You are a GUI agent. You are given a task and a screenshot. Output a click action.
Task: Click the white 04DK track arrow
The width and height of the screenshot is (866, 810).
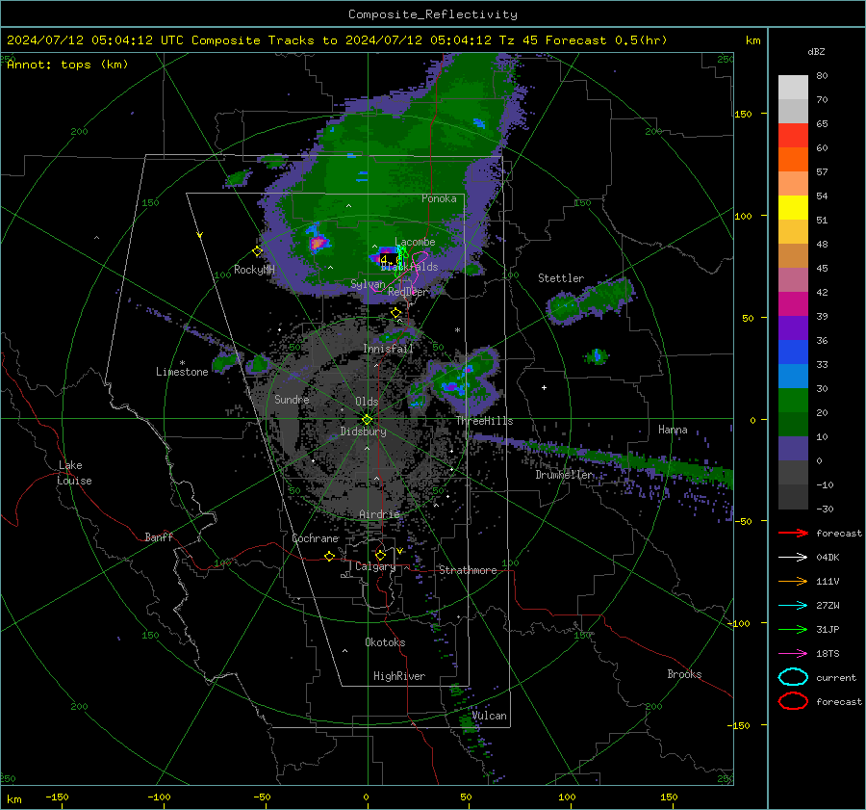[x=793, y=558]
